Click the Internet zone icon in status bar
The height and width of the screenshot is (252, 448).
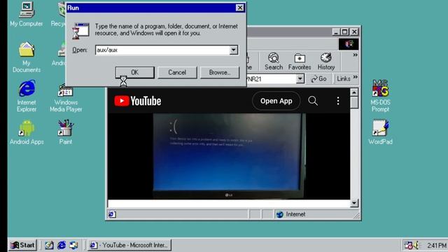click(x=280, y=214)
